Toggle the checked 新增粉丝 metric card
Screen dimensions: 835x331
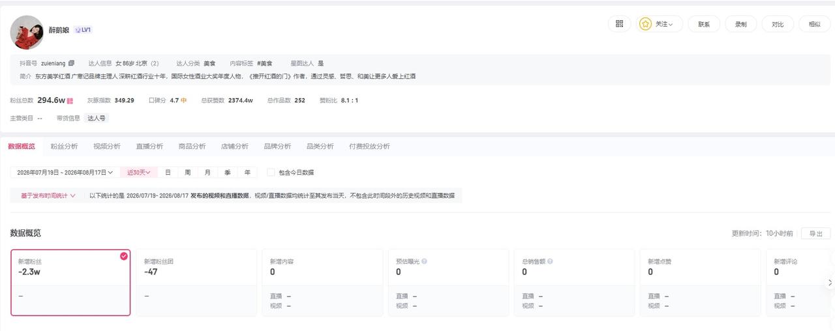click(x=70, y=283)
